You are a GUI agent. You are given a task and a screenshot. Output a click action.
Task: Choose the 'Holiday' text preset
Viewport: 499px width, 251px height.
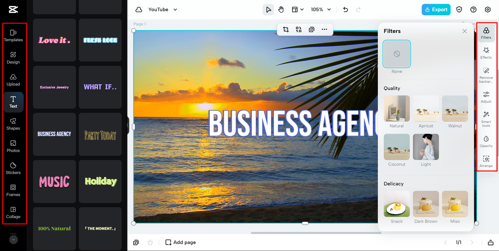[100, 181]
